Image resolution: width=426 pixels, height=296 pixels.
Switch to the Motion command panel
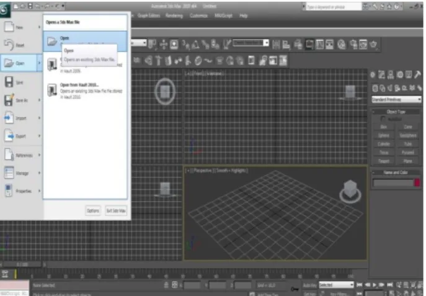400,74
